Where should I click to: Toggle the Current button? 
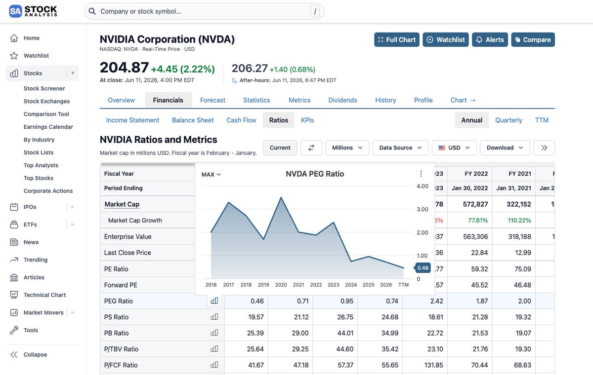coord(280,148)
